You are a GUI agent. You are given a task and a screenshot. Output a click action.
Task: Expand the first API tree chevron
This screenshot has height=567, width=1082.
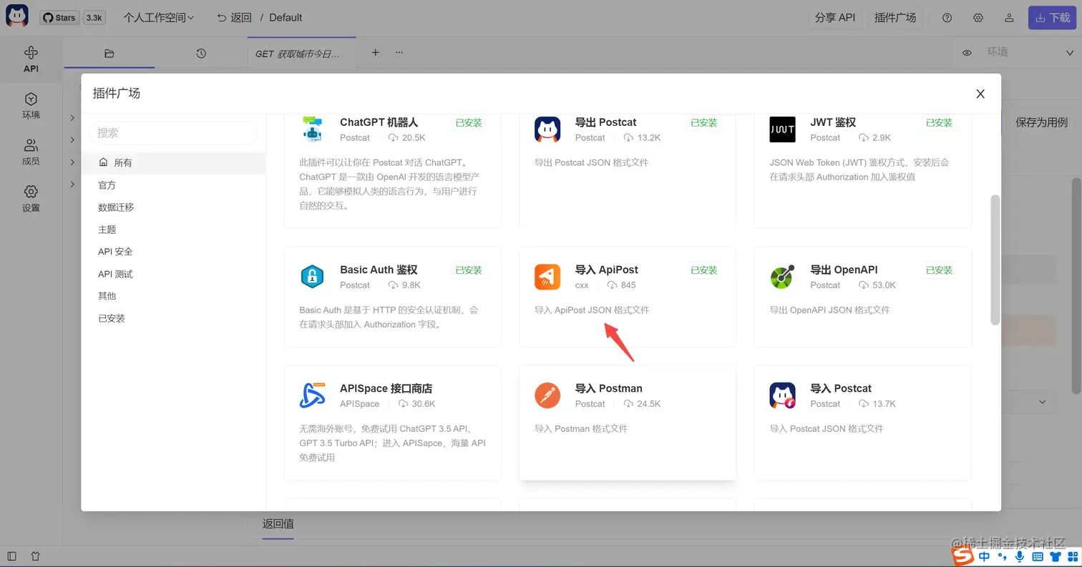[72, 118]
